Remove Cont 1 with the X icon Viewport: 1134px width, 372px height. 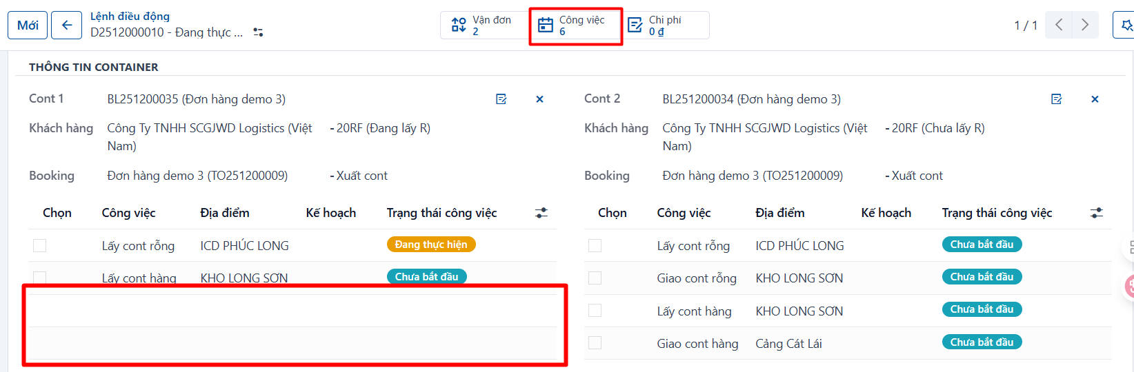(x=539, y=99)
